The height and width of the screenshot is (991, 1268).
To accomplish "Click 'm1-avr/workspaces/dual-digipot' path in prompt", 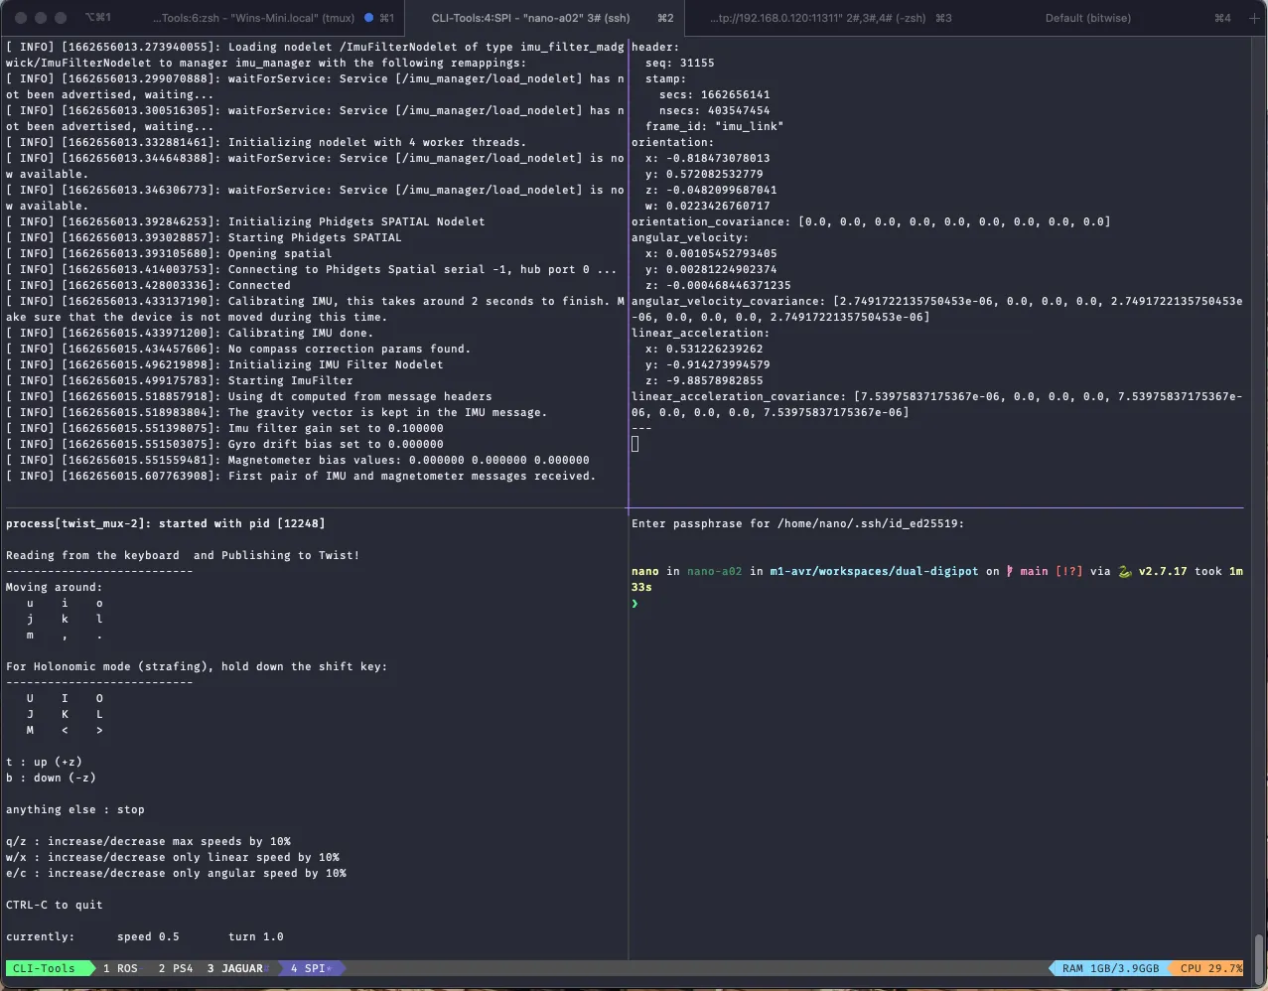I will [x=874, y=571].
